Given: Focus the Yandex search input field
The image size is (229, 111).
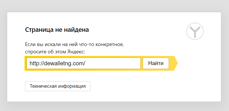Looking at the screenshot, I should click(83, 63).
